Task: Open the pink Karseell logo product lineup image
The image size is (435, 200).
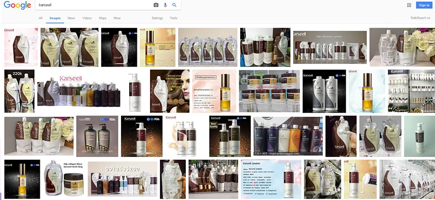Action: click(79, 91)
